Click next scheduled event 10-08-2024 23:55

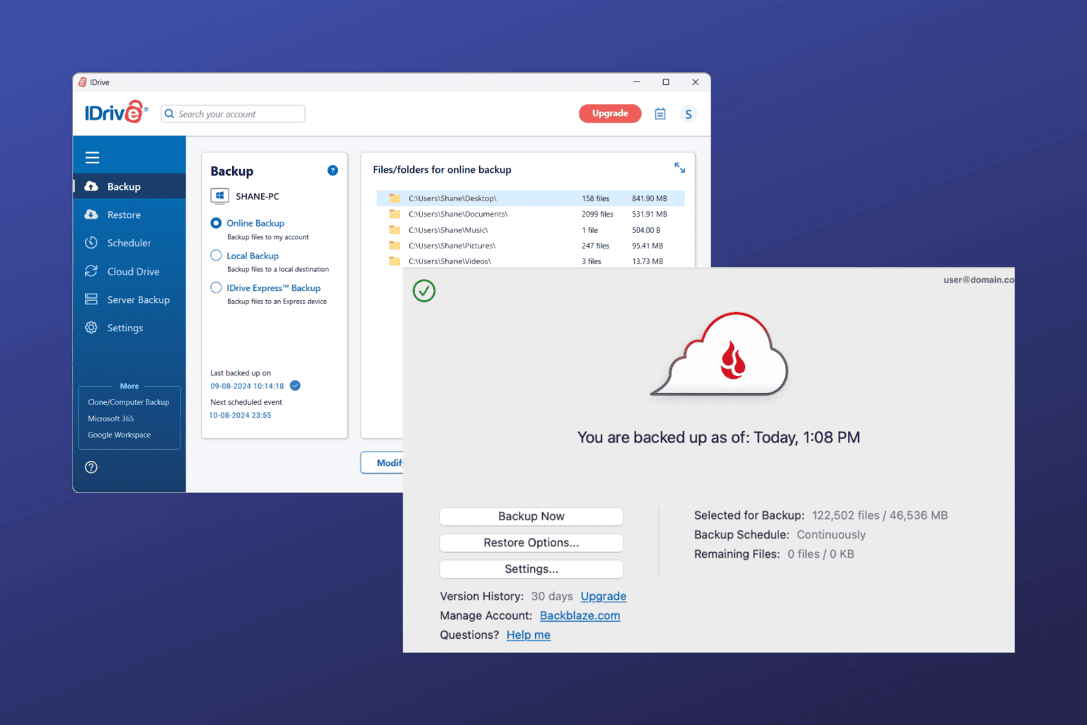[x=241, y=415]
